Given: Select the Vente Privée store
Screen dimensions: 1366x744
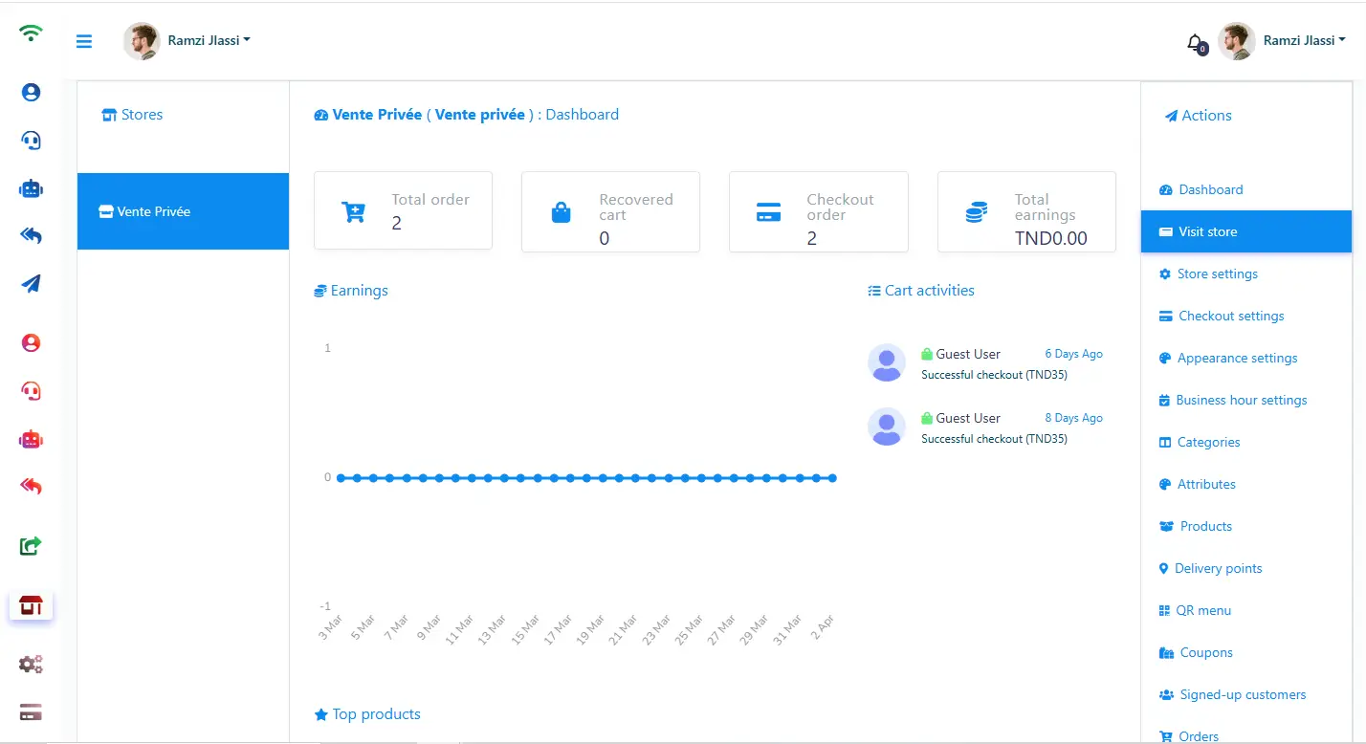Looking at the screenshot, I should pyautogui.click(x=183, y=211).
